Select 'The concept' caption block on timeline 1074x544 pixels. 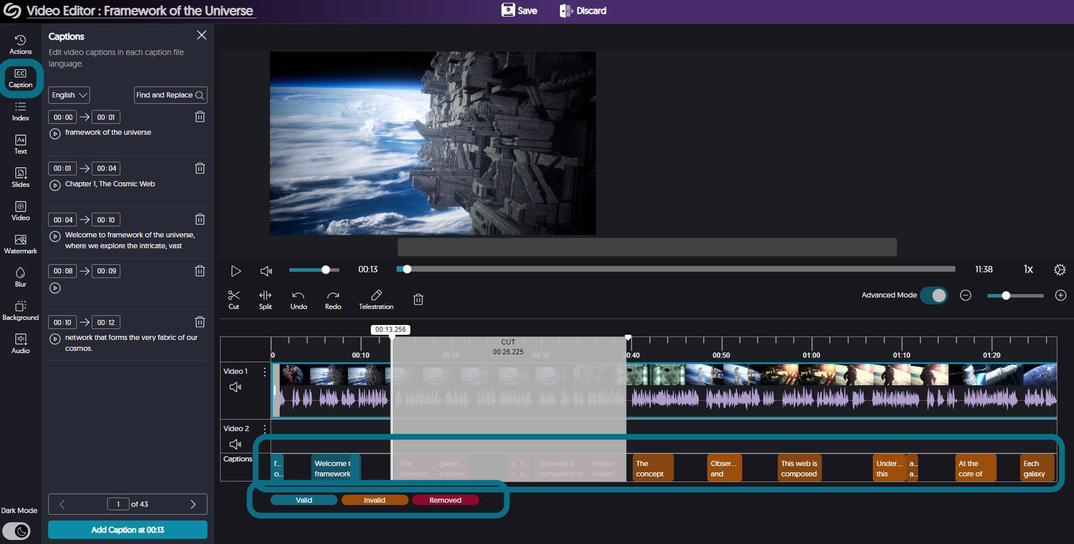[653, 468]
